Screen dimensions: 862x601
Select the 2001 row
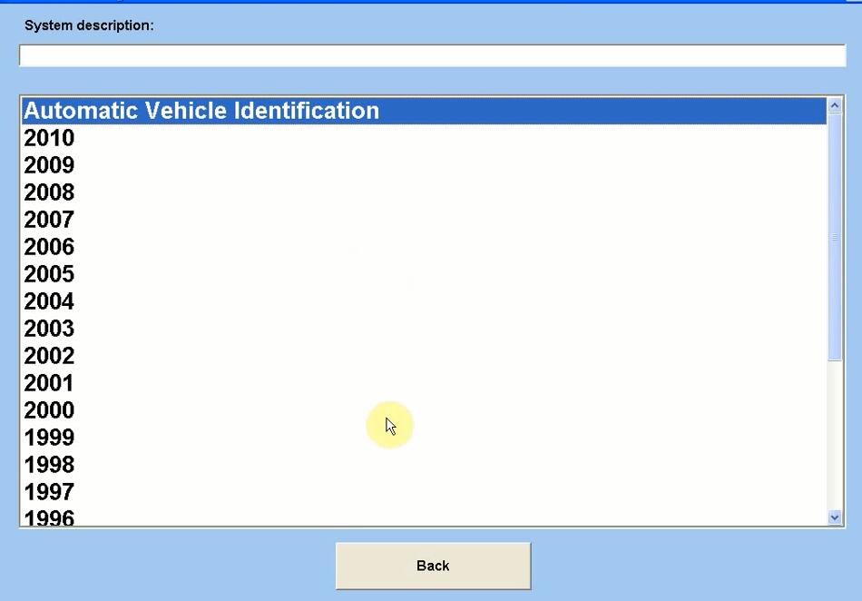pos(424,383)
